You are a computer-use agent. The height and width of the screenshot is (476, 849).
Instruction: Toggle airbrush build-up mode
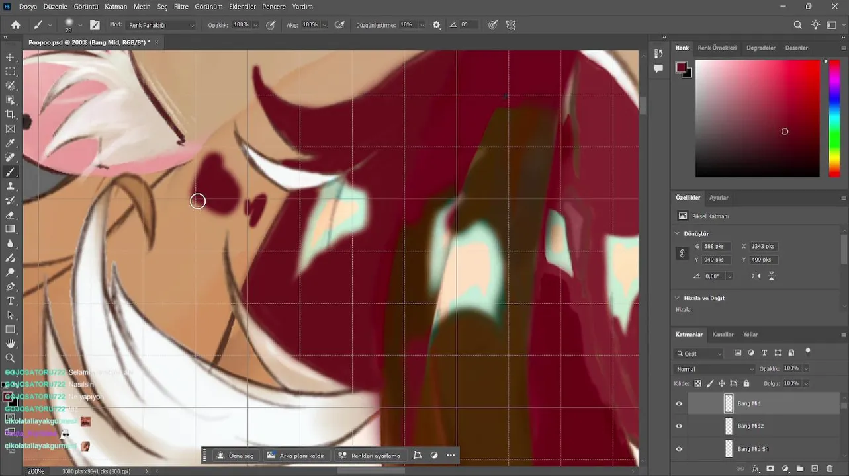point(339,25)
